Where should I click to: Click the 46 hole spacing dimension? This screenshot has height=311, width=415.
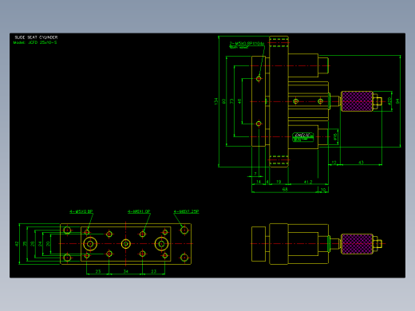(239, 101)
